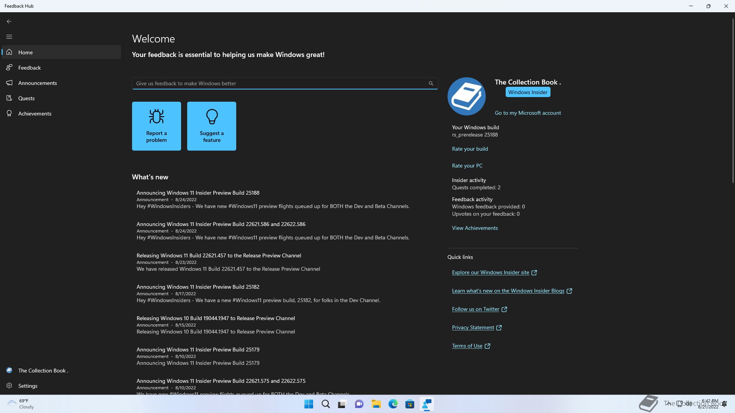Click the Quests icon in sidebar
735x413 pixels.
tap(9, 98)
